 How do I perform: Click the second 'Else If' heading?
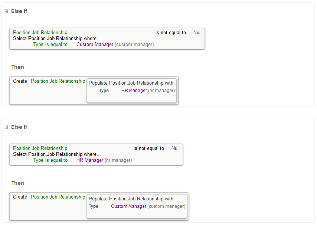(19, 127)
